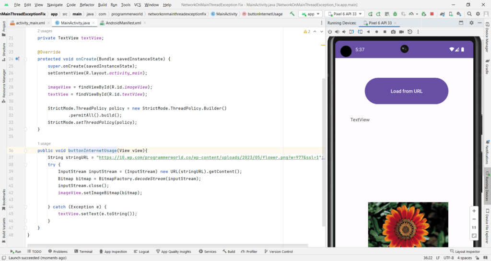
Task: Open the Device Manager toolbar icon
Action: (451, 14)
